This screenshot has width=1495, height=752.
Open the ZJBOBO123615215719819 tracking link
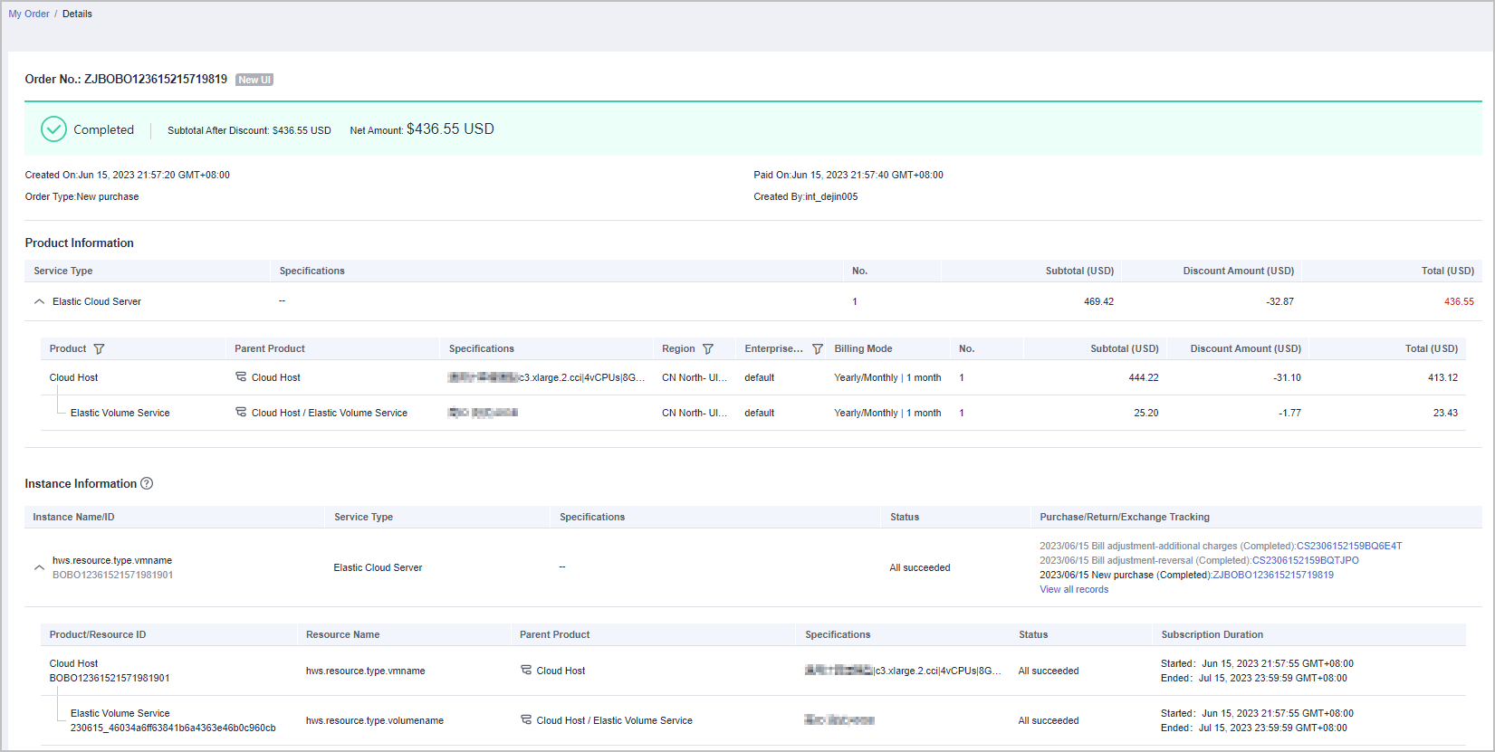coord(1272,576)
